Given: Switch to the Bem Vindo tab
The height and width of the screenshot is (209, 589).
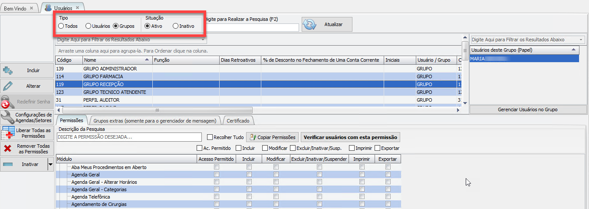Looking at the screenshot, I should (16, 8).
